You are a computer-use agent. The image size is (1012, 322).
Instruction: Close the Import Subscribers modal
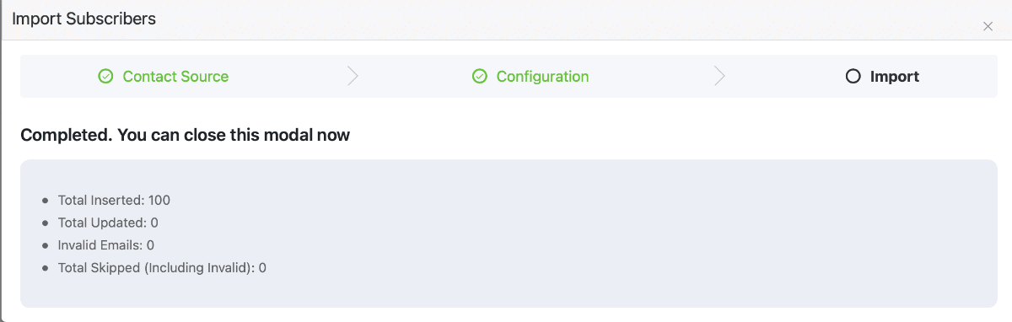(x=988, y=27)
